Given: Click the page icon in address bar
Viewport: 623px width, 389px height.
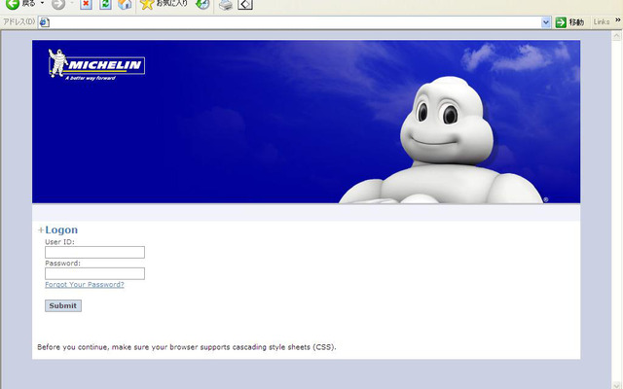Looking at the screenshot, I should pos(45,22).
